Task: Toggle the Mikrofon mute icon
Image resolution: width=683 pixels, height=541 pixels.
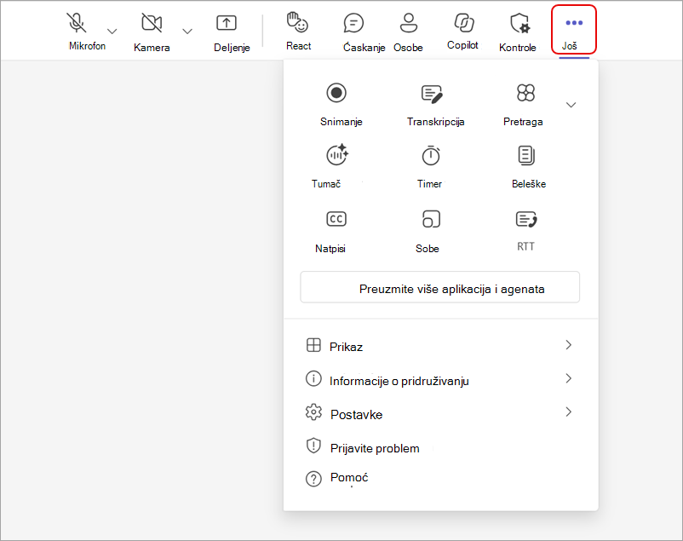Action: tap(77, 23)
